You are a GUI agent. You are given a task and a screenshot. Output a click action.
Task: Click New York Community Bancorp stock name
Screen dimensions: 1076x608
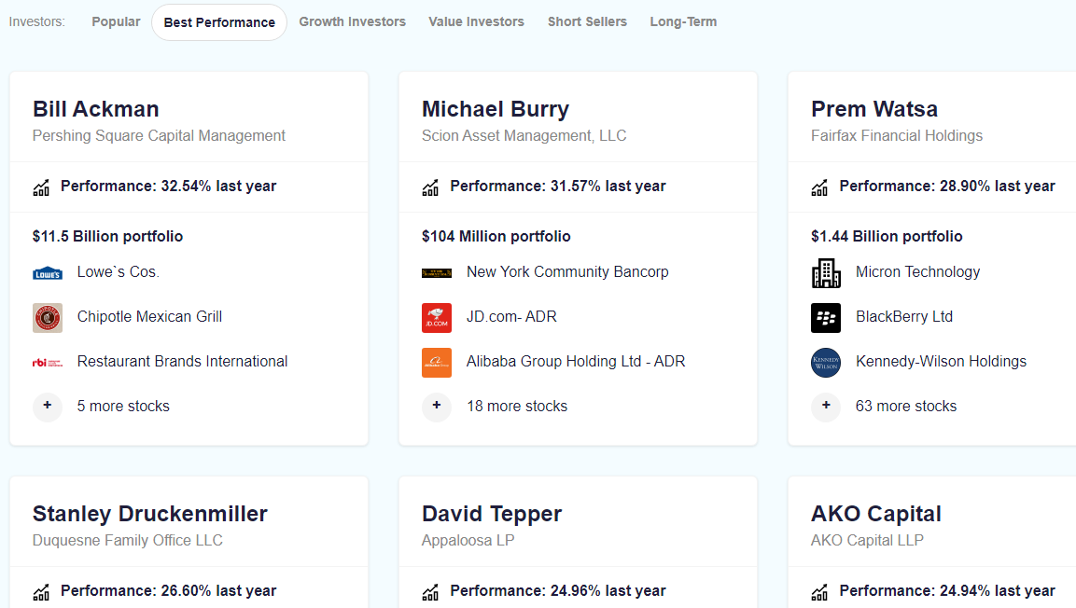[x=567, y=272]
